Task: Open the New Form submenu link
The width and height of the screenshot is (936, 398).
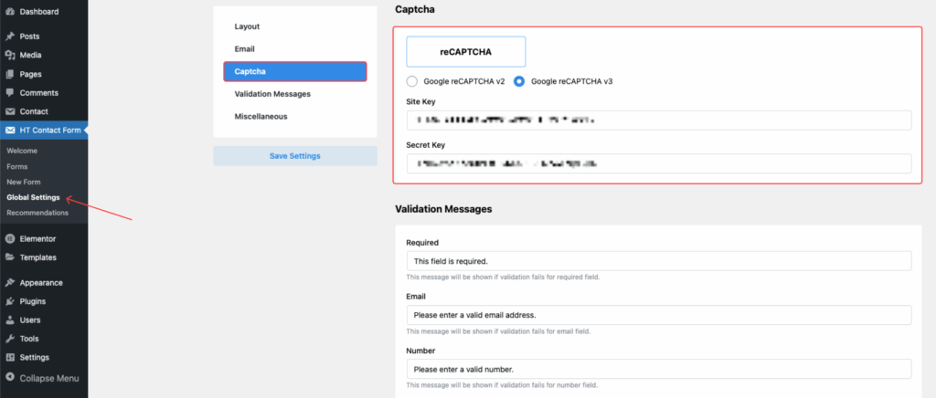Action: pyautogui.click(x=22, y=182)
